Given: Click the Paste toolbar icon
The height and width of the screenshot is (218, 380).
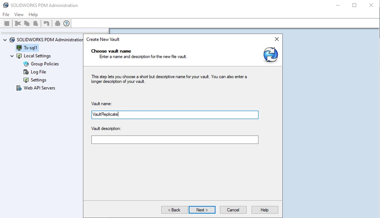Looking at the screenshot, I should click(36, 23).
